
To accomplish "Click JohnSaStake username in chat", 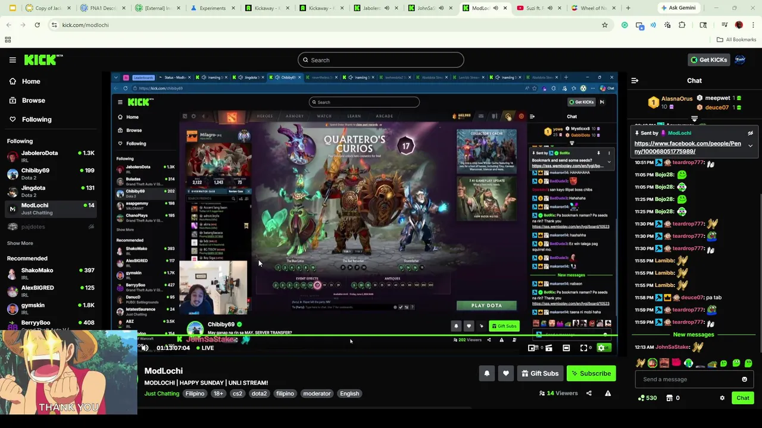I will coord(673,347).
